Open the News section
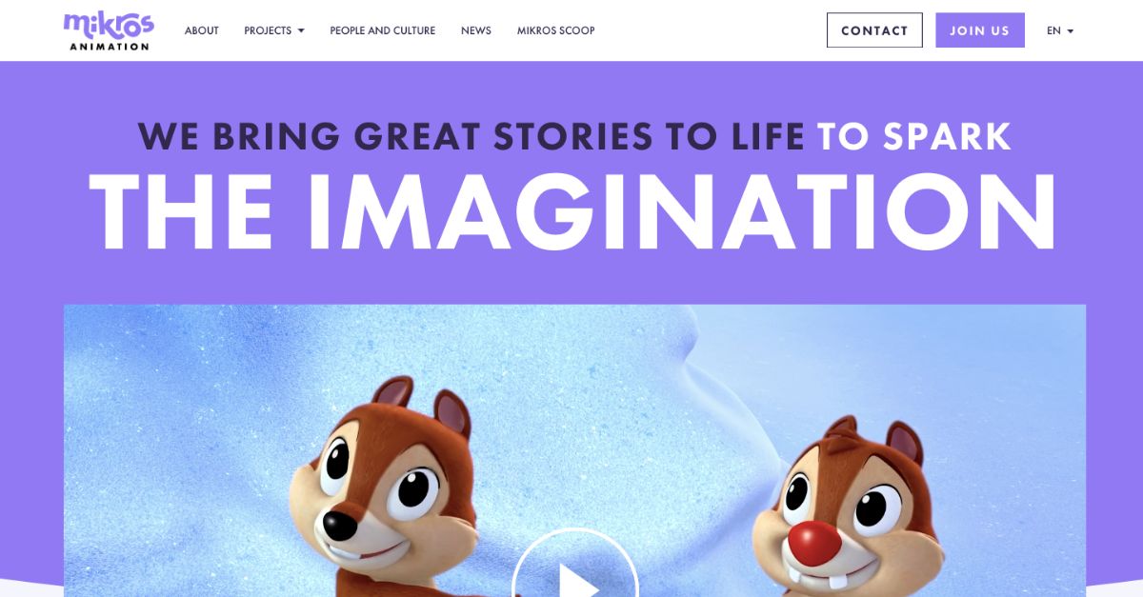This screenshot has height=597, width=1143. pyautogui.click(x=476, y=30)
